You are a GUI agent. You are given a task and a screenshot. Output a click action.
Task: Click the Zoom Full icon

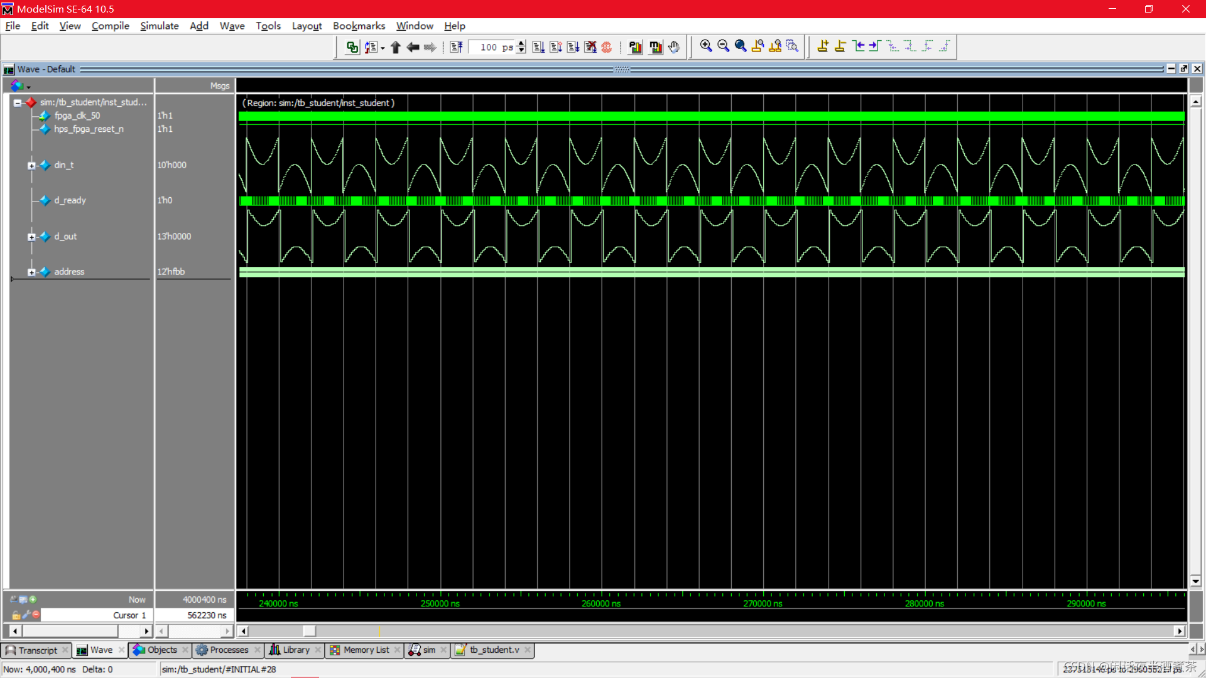[741, 46]
